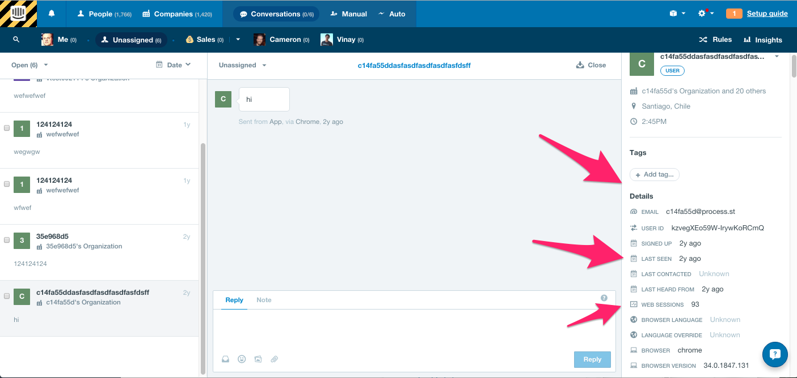Viewport: 797px width, 378px height.
Task: Click the settings gear icon
Action: tap(703, 14)
